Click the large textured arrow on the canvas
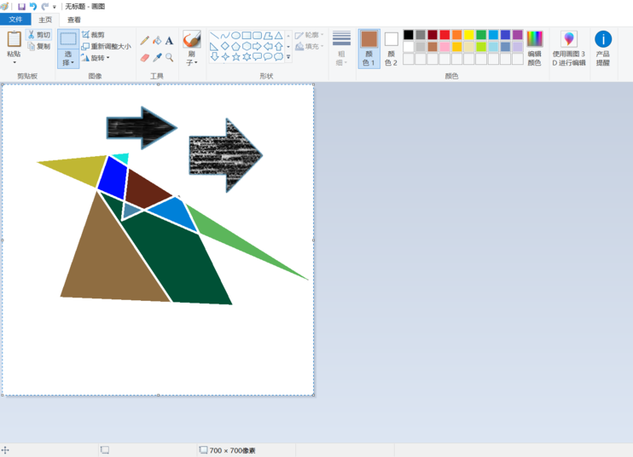This screenshot has height=457, width=633. tap(225, 155)
